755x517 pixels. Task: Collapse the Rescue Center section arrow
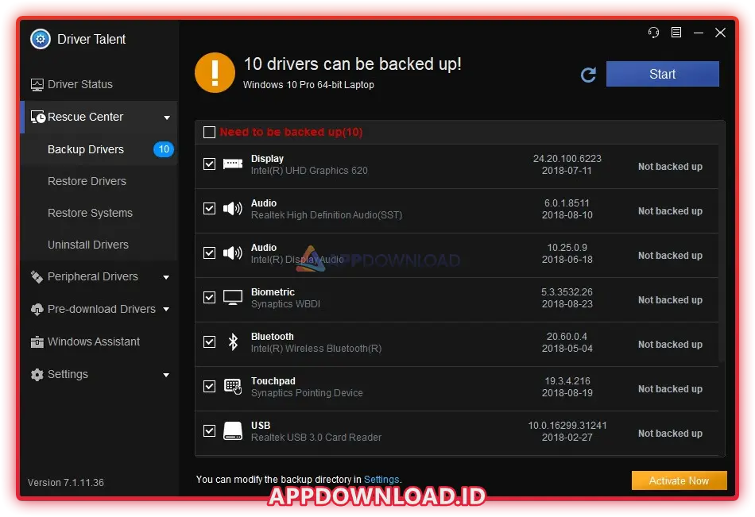(167, 118)
